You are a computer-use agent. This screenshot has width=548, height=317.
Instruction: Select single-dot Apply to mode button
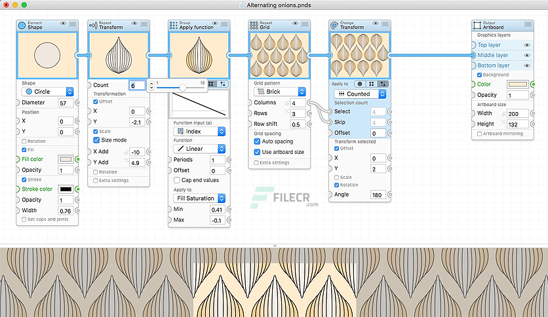[x=360, y=84]
